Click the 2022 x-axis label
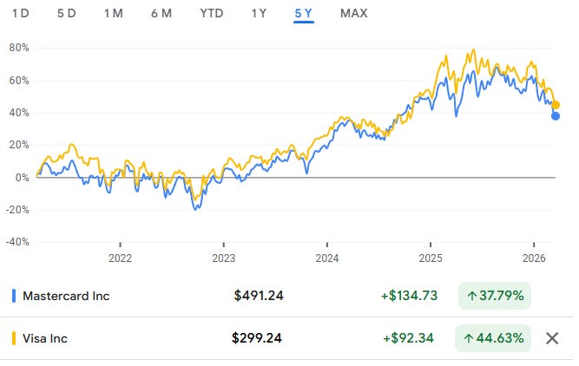579x366 pixels. click(121, 258)
